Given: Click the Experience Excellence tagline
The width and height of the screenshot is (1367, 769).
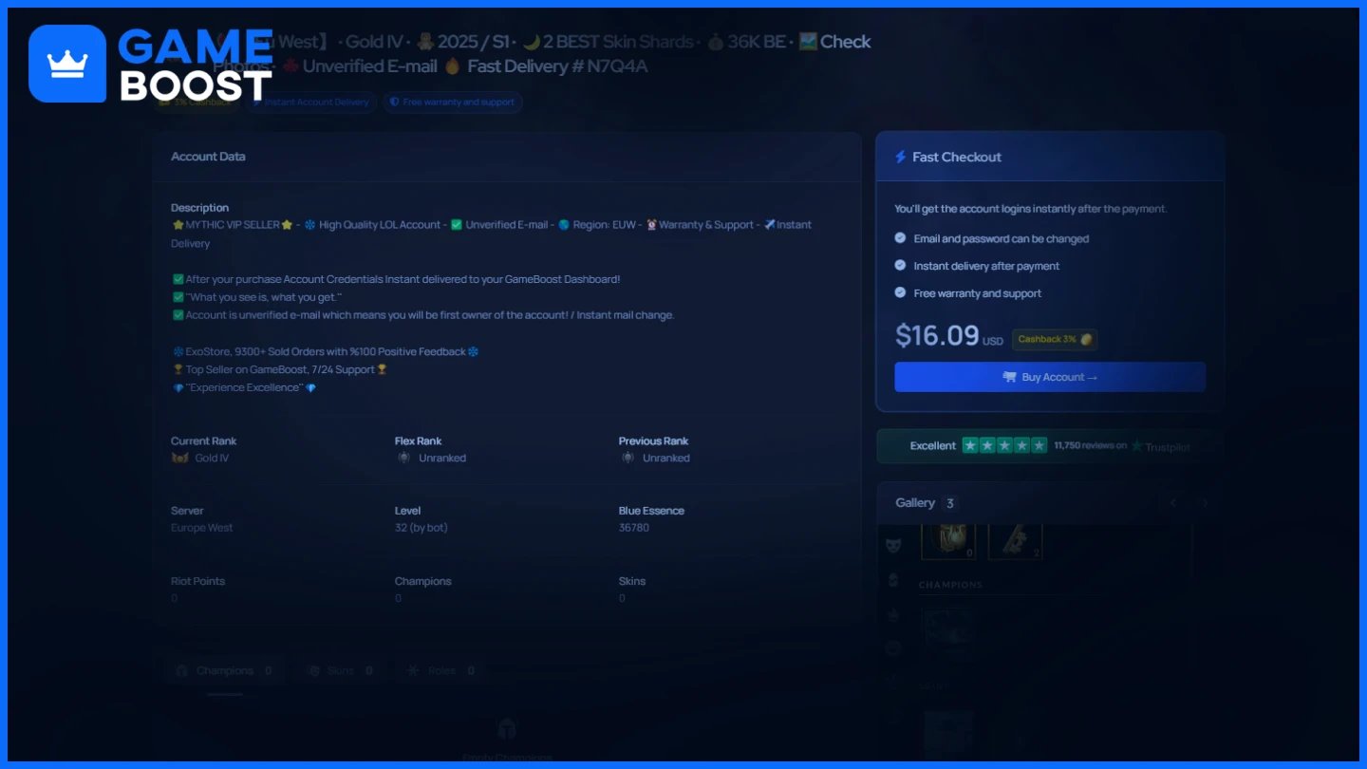Looking at the screenshot, I should tap(244, 388).
